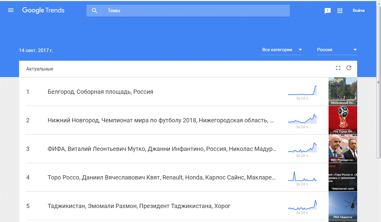Open the Чемпионат.com thumbnail

coord(343,177)
